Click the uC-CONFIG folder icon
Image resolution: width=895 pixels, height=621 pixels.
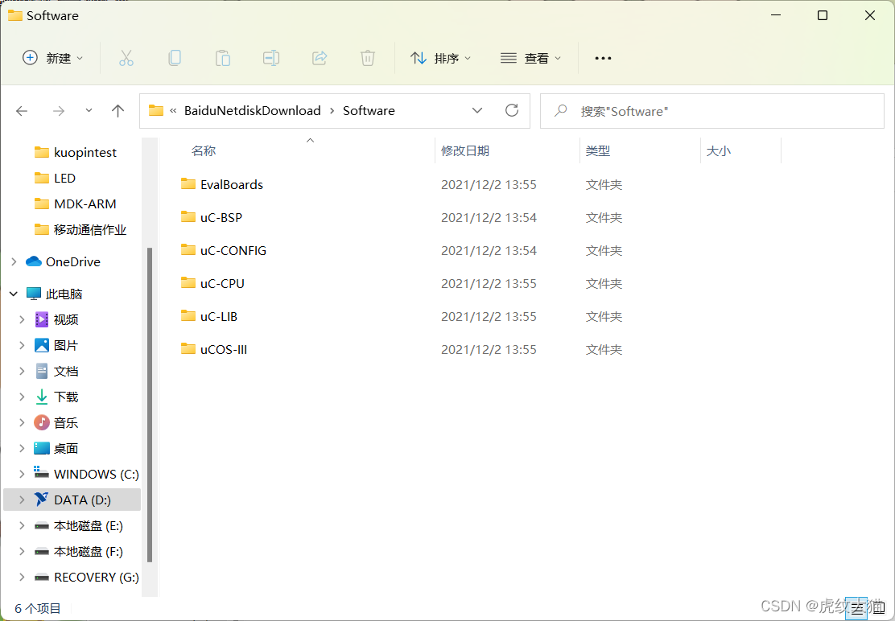188,250
